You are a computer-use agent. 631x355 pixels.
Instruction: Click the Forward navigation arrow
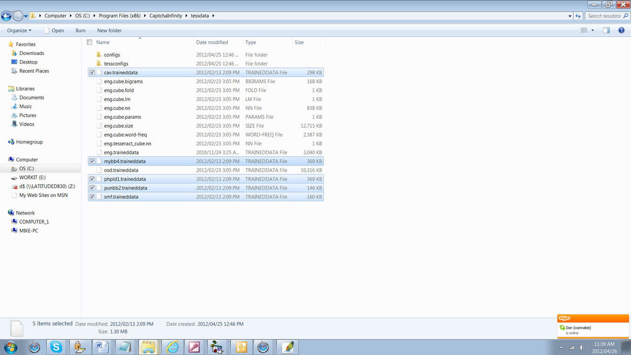(18, 16)
